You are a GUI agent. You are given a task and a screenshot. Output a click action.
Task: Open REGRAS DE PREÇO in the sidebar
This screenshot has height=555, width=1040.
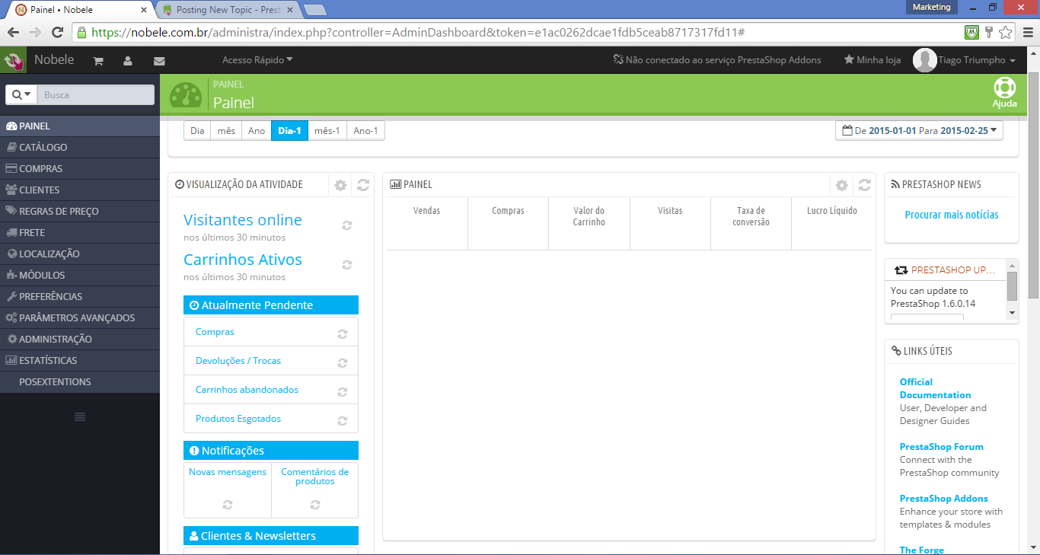(x=80, y=211)
